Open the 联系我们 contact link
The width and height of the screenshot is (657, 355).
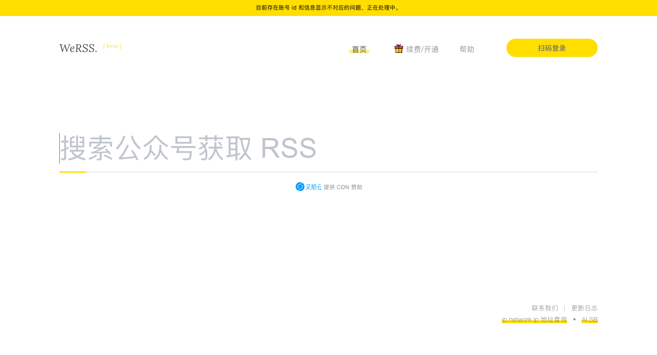click(x=545, y=308)
